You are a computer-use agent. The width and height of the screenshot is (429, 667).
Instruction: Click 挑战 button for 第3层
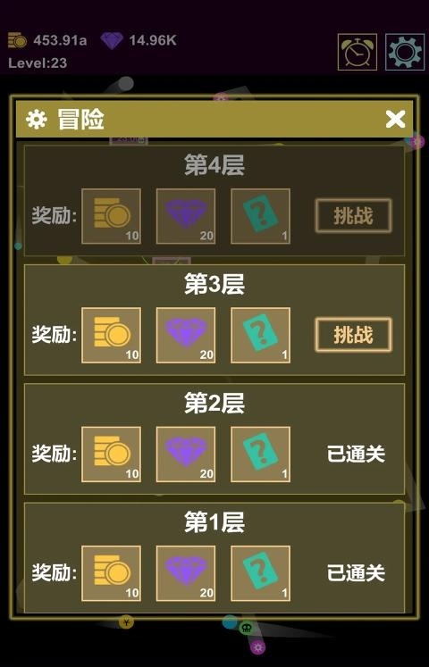coord(353,335)
